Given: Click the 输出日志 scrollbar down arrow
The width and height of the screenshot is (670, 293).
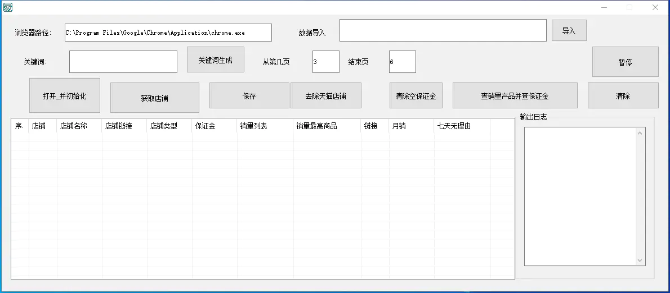Looking at the screenshot, I should 640,260.
